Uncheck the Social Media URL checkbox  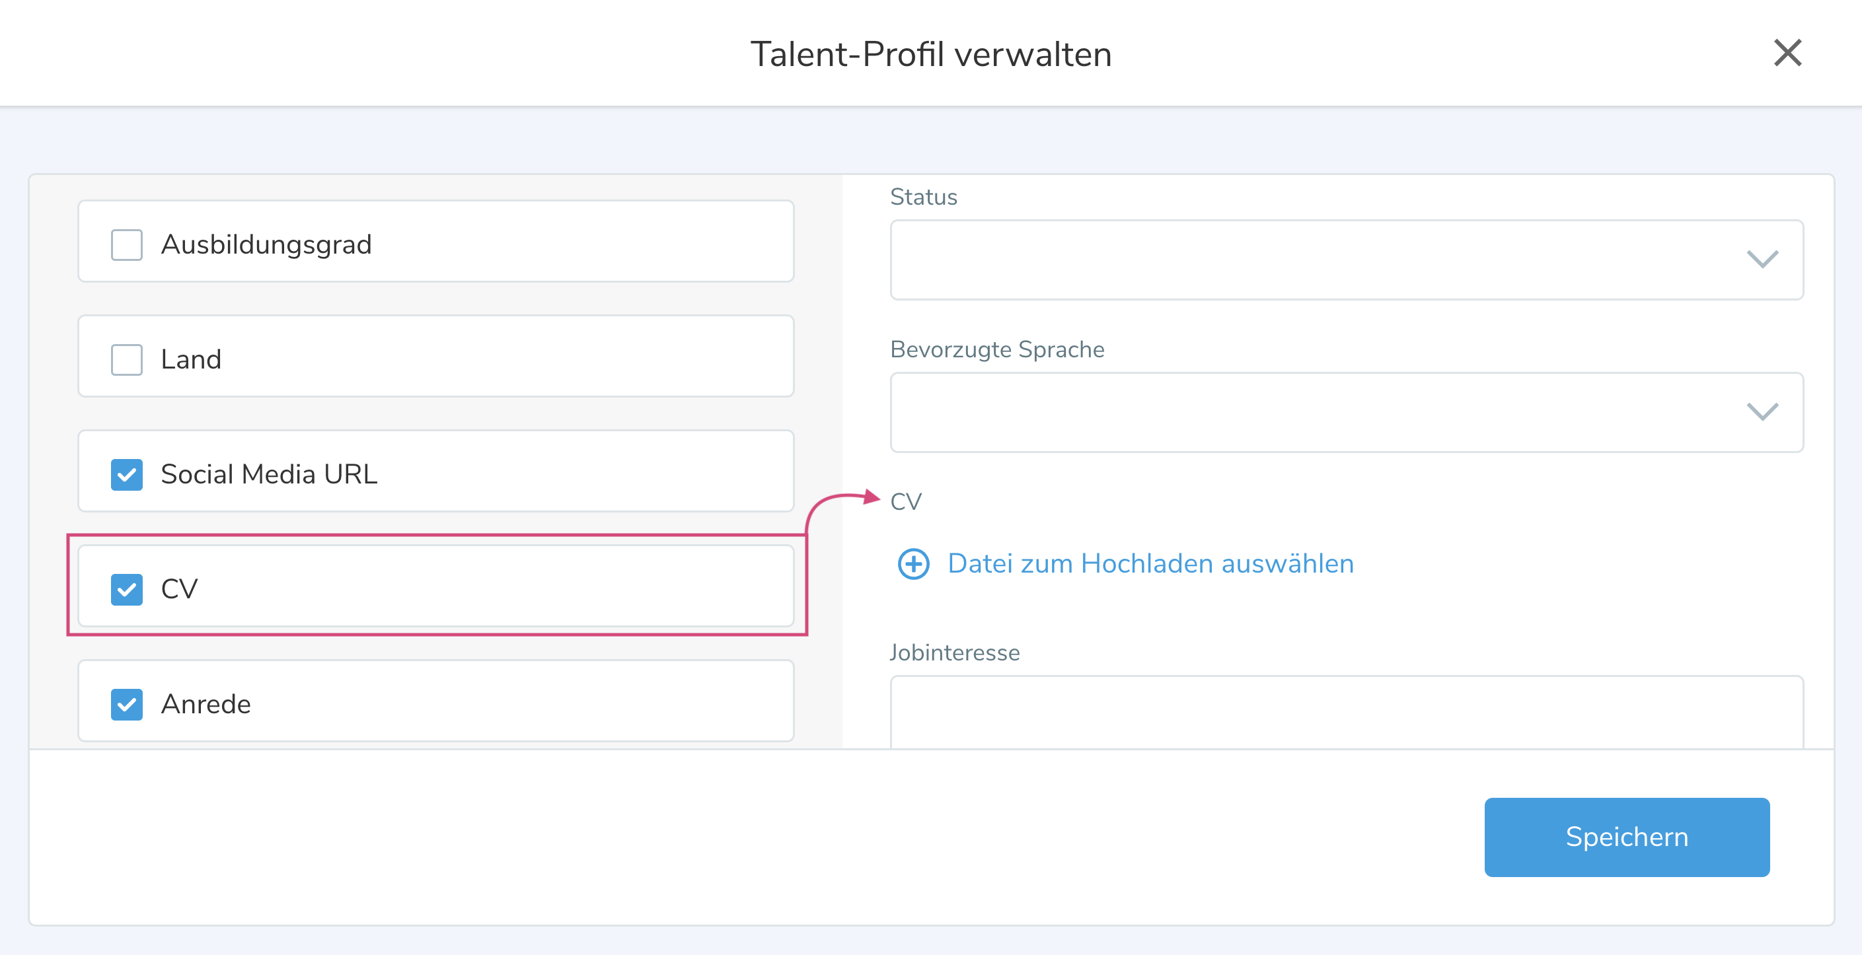click(126, 475)
